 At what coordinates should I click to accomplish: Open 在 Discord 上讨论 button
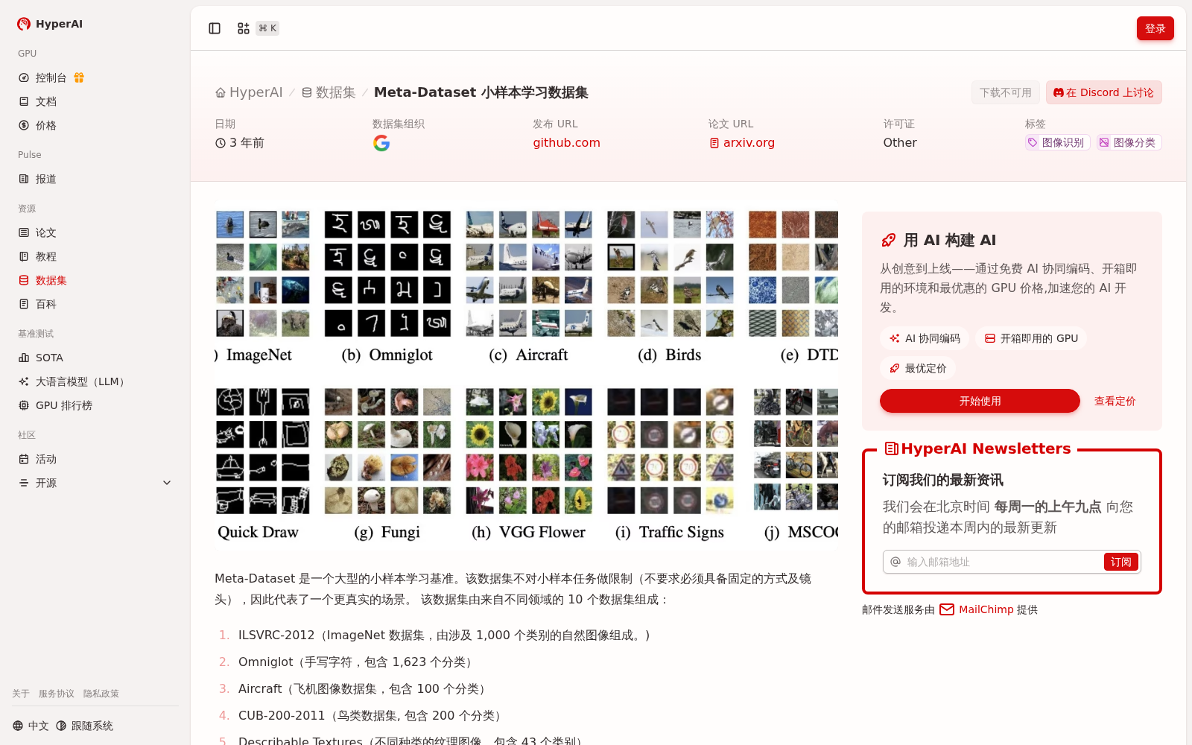click(x=1103, y=92)
